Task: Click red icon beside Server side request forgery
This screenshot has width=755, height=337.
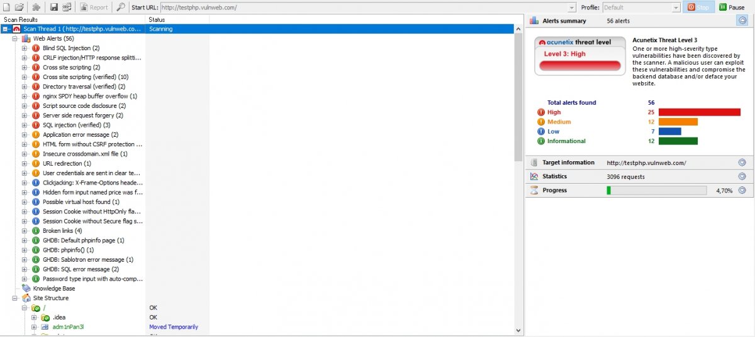Action: pyautogui.click(x=36, y=115)
